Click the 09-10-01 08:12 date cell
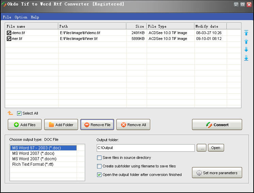The height and width of the screenshot is (193, 254). [209, 39]
